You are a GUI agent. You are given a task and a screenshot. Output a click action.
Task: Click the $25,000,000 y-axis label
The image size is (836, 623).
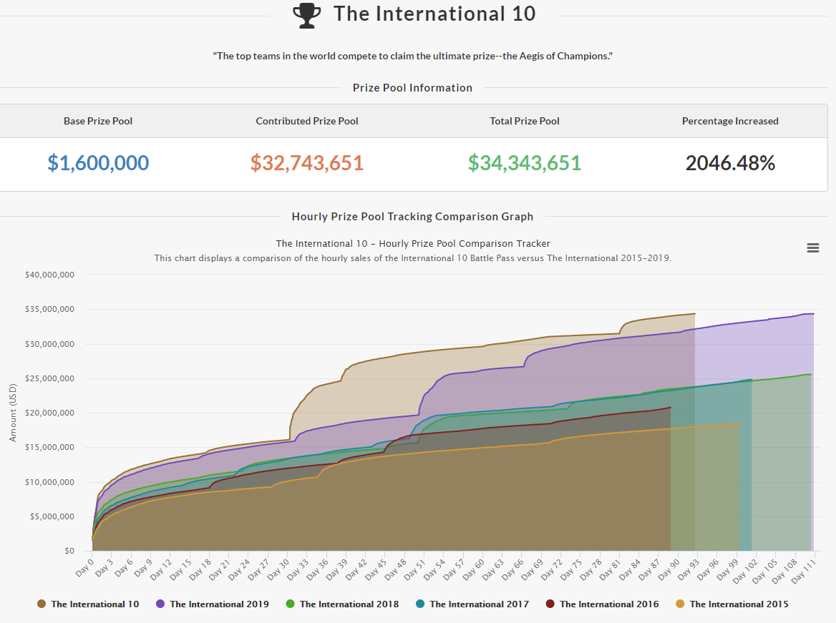pos(49,378)
